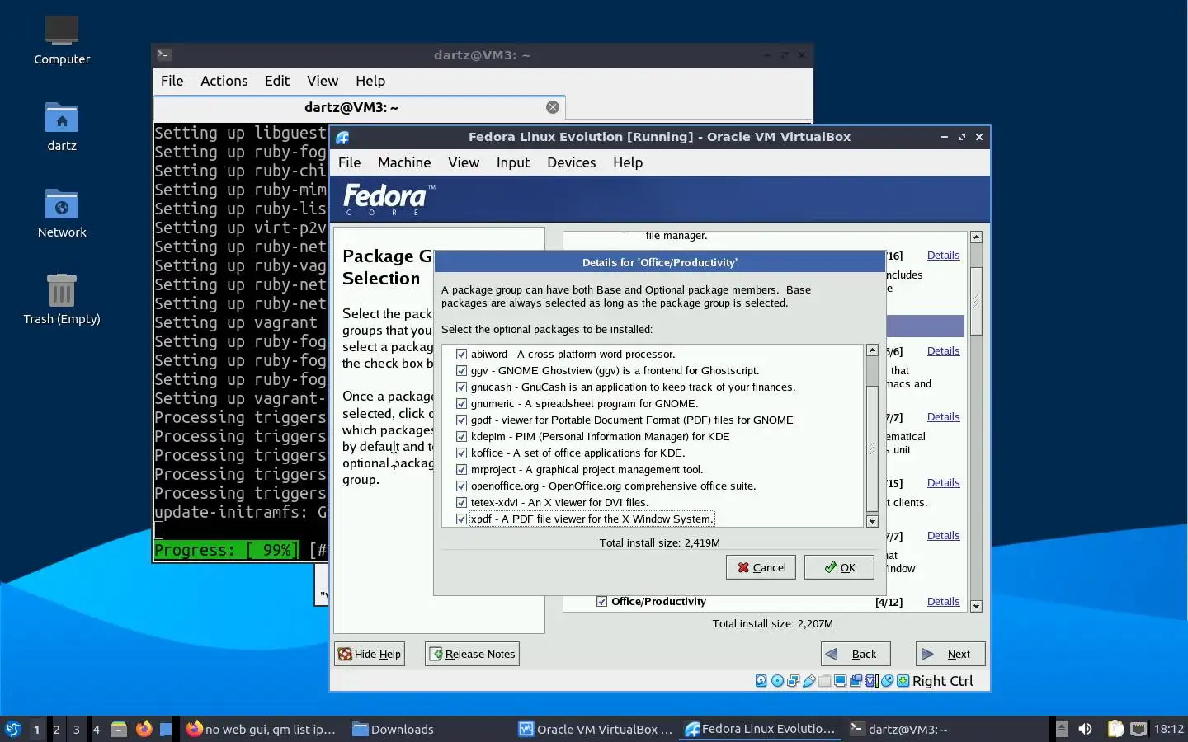Open VirtualBox Input menu

(513, 162)
